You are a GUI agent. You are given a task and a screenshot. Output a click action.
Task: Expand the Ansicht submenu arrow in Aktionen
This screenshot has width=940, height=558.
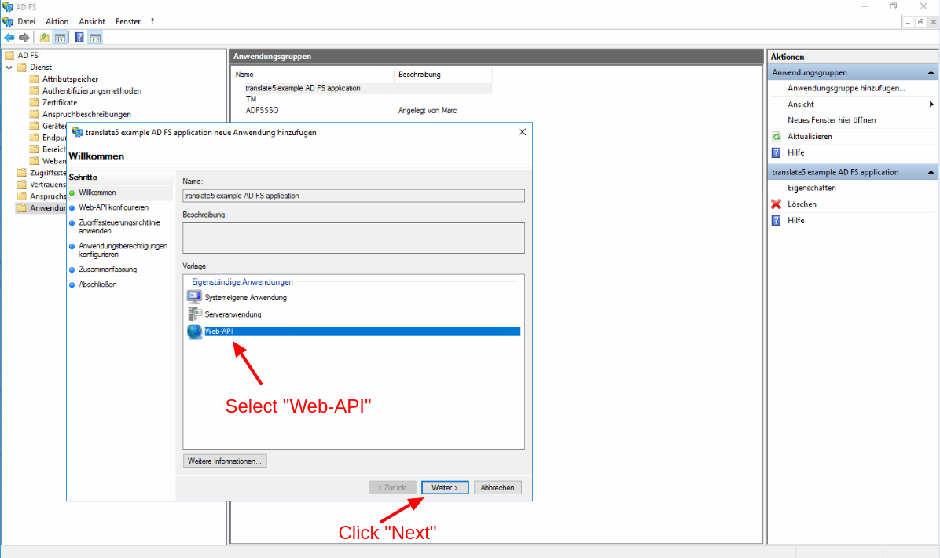point(931,105)
